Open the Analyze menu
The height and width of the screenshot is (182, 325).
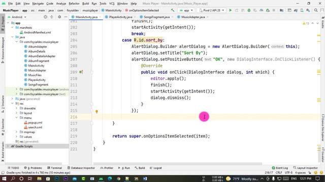[x=61, y=4]
